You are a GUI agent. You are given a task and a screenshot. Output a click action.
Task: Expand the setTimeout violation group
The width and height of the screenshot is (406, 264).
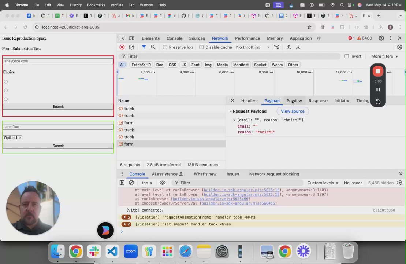[x=126, y=224]
